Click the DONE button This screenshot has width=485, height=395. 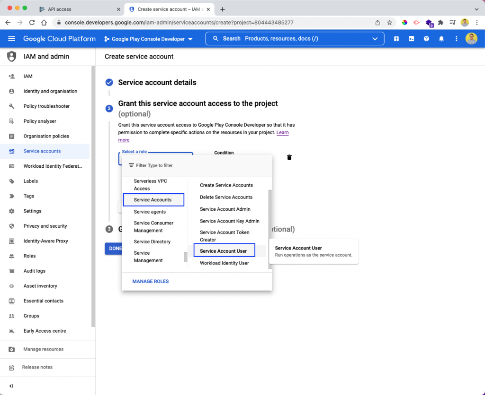(114, 249)
